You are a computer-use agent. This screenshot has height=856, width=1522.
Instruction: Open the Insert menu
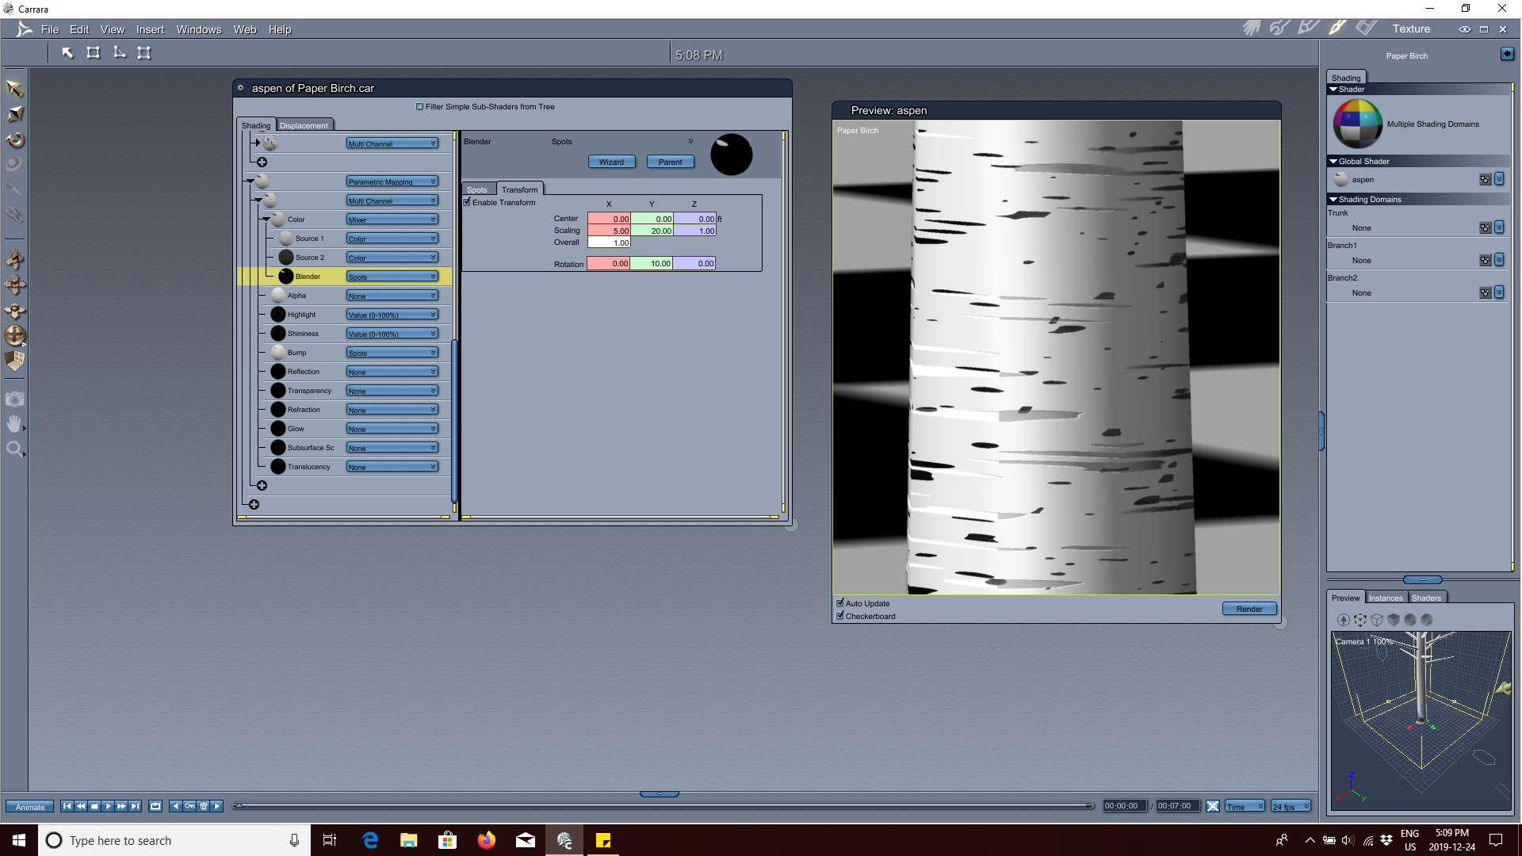click(x=150, y=29)
